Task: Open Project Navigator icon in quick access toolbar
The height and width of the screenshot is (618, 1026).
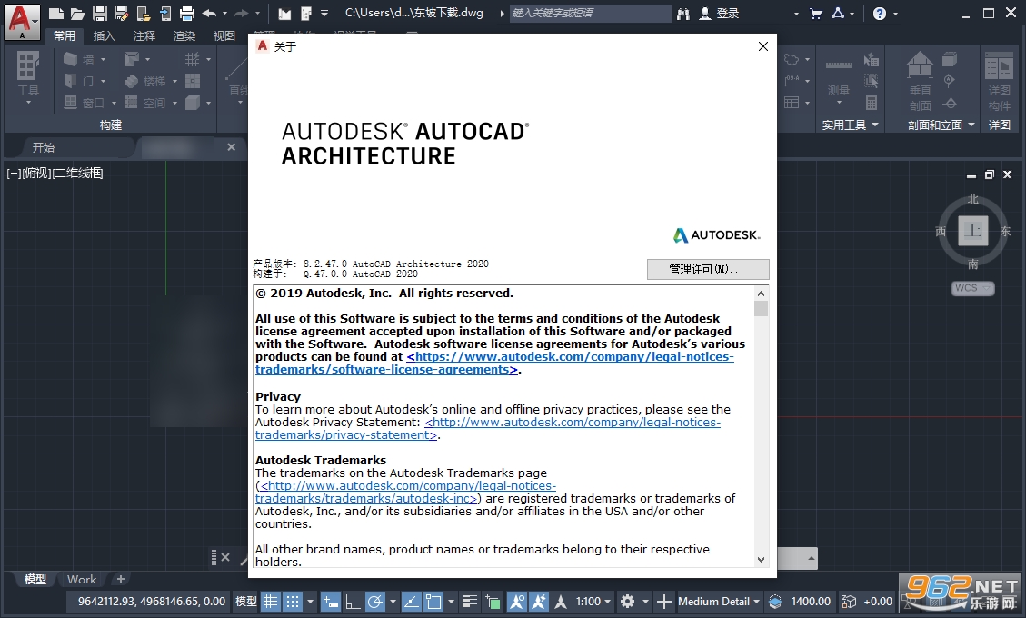Action: click(x=284, y=13)
